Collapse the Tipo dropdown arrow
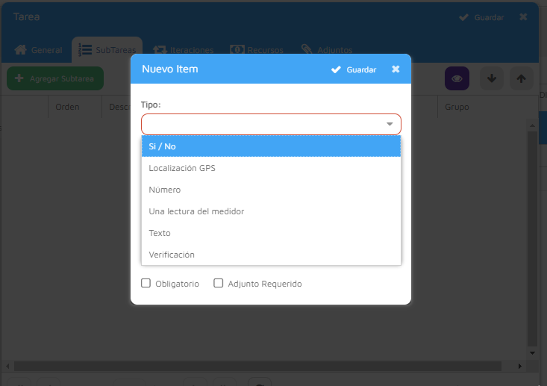The width and height of the screenshot is (547, 386). [390, 124]
